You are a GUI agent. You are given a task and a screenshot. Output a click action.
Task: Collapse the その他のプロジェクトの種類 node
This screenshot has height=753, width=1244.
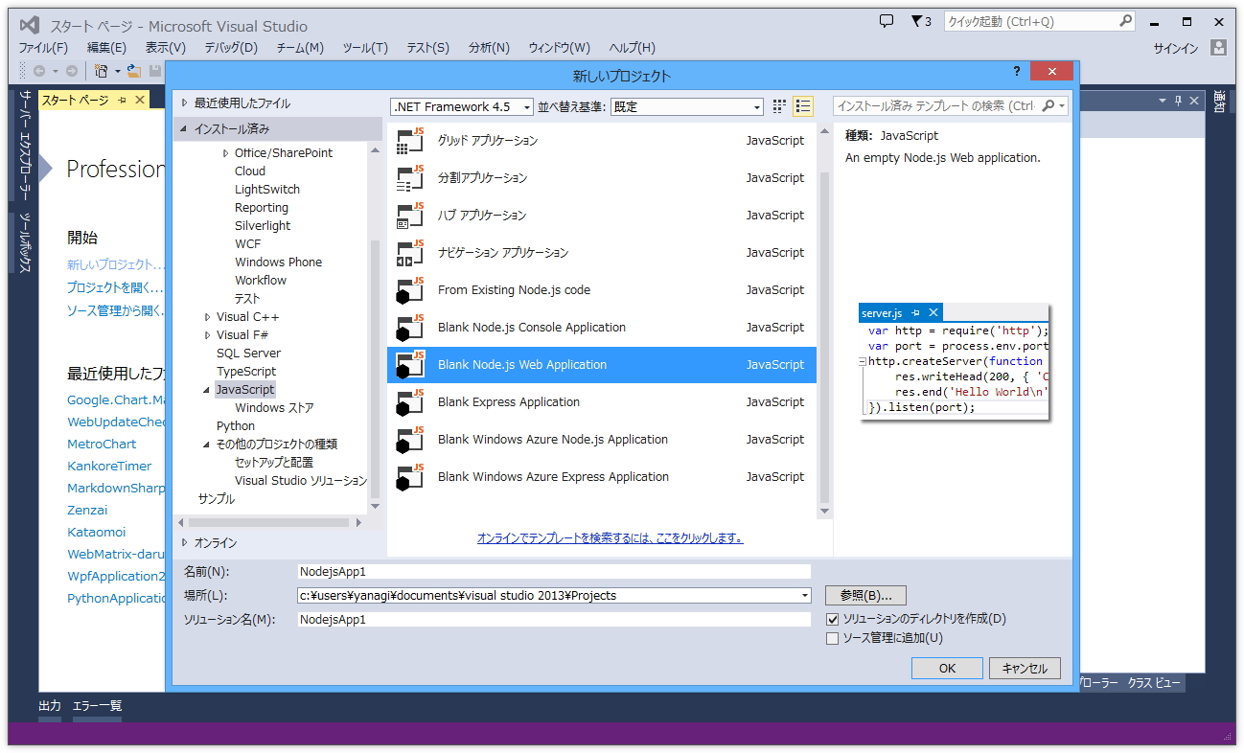tap(207, 445)
